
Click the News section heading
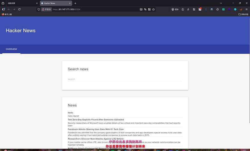[72, 105]
